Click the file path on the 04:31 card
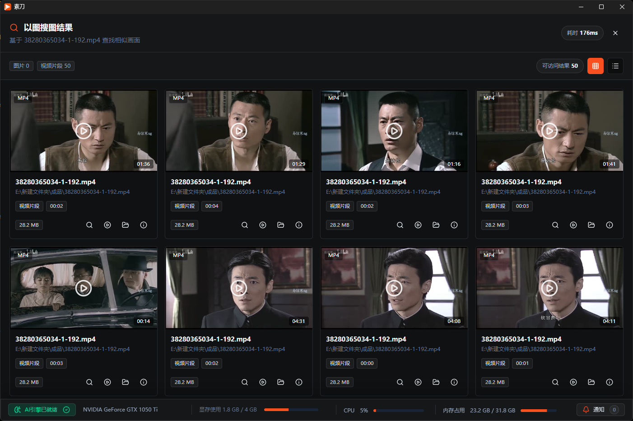 click(x=228, y=349)
